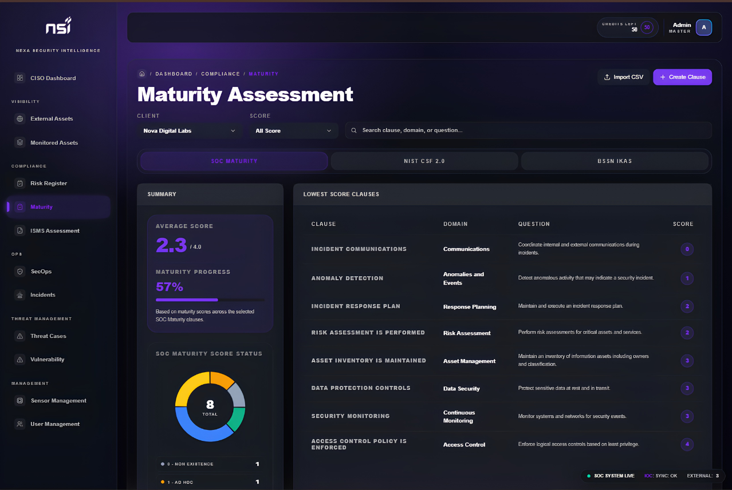The image size is (732, 490).
Task: Click the Response Planning domain cell
Action: pyautogui.click(x=470, y=307)
